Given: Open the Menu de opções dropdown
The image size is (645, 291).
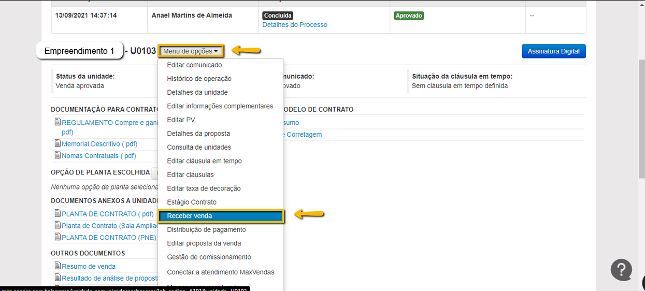Looking at the screenshot, I should click(191, 51).
